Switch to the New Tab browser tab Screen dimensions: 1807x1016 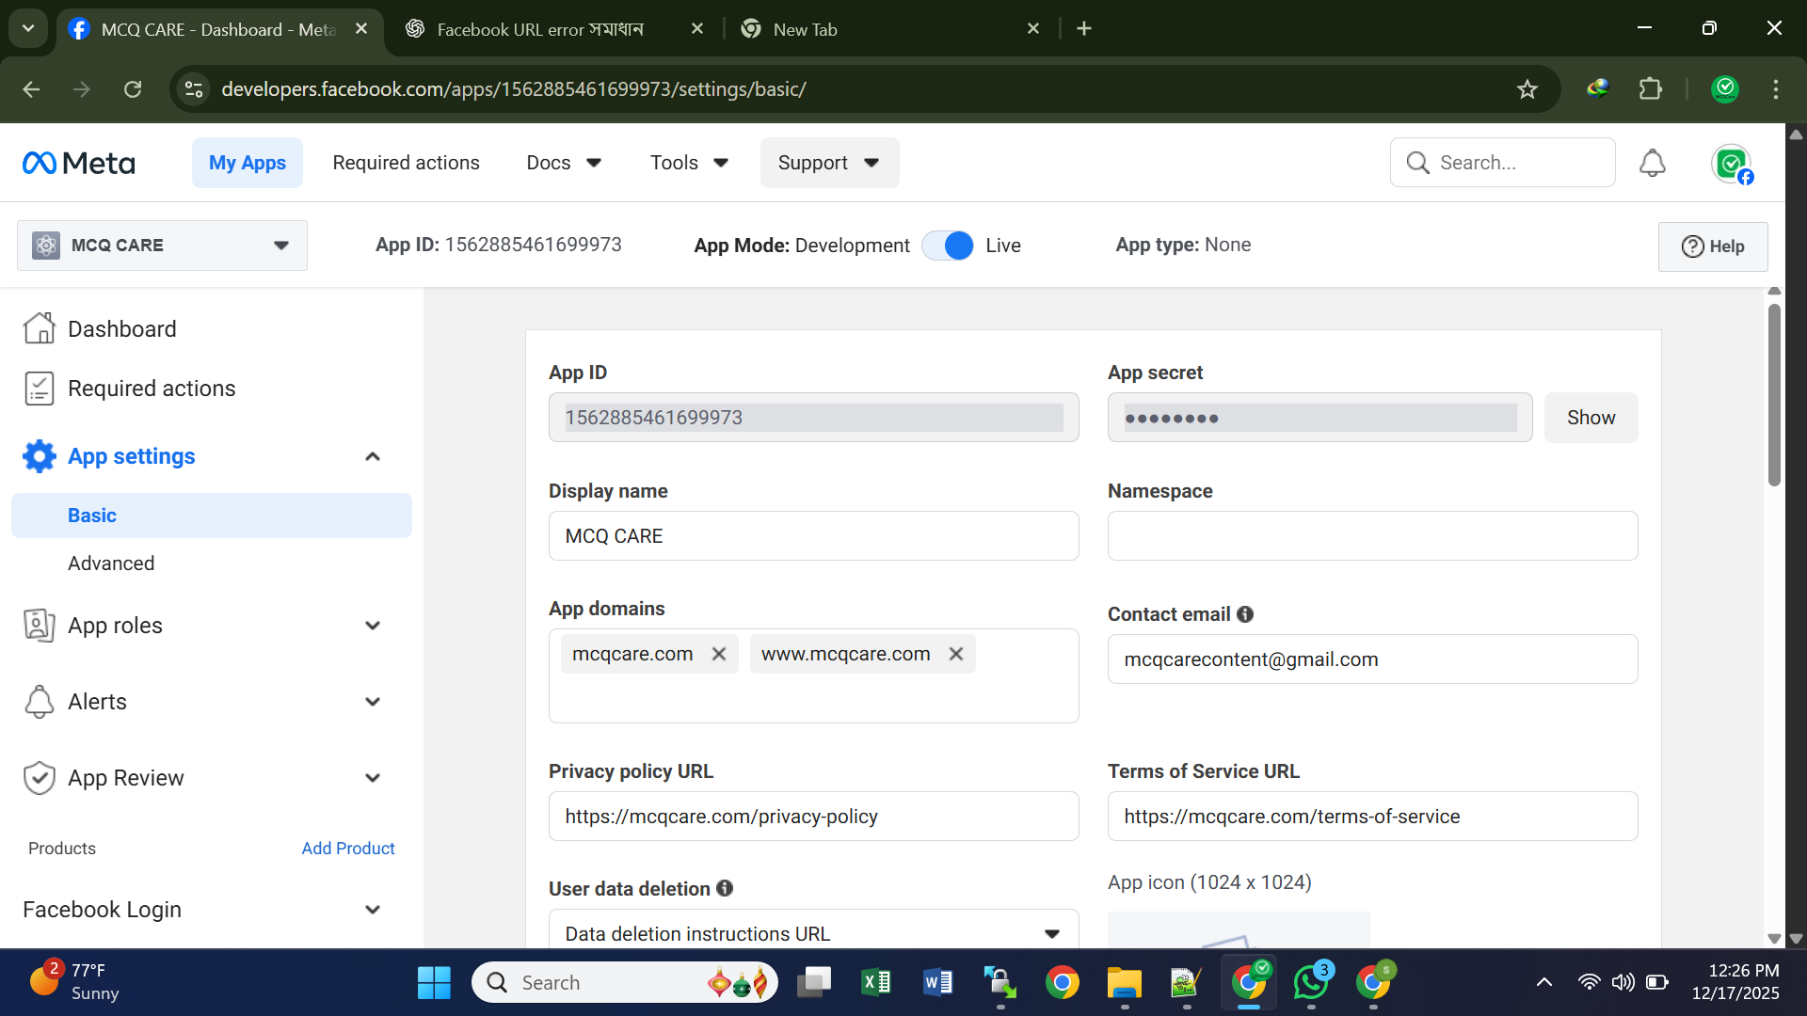888,29
